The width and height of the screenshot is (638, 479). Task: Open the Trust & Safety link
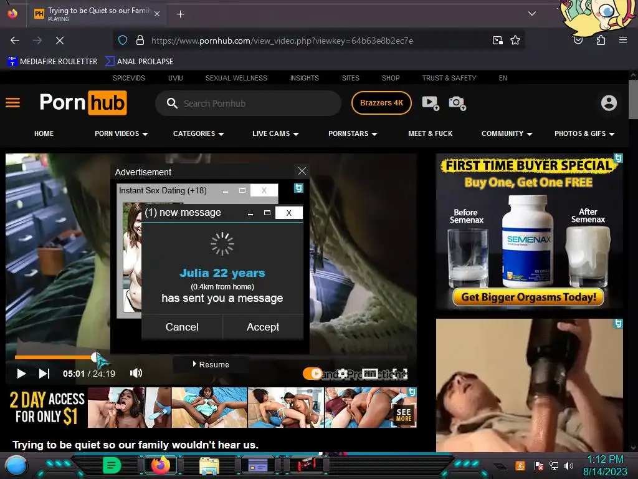tap(449, 78)
